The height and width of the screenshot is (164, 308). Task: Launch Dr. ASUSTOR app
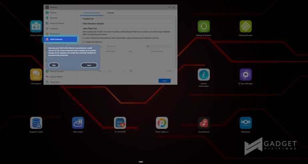point(120,123)
